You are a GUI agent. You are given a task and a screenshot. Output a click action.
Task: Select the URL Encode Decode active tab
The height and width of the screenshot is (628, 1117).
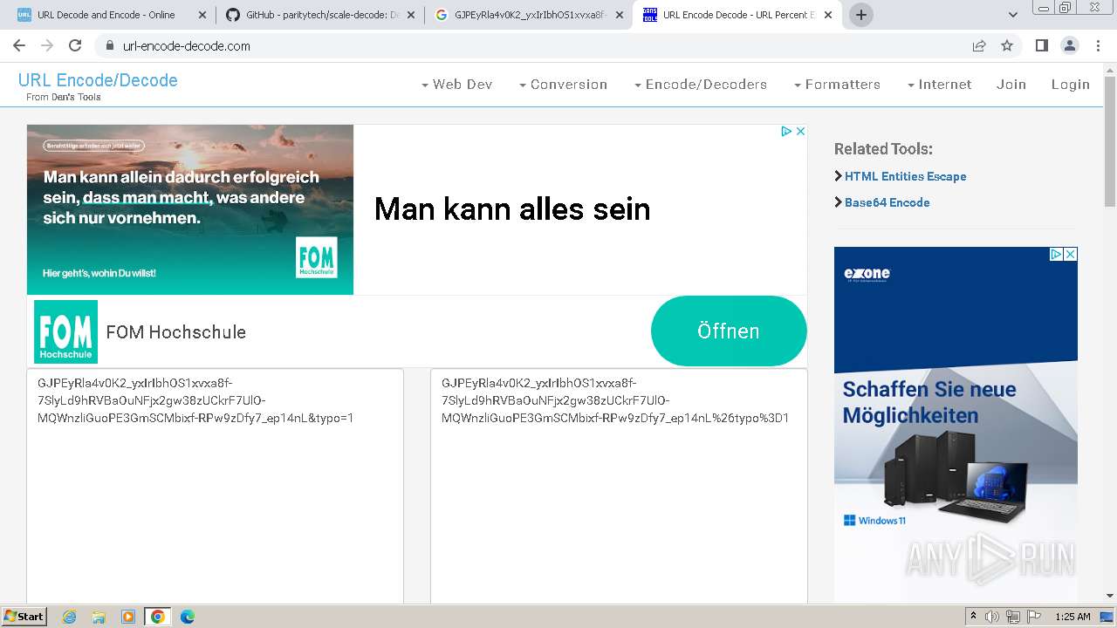click(737, 15)
